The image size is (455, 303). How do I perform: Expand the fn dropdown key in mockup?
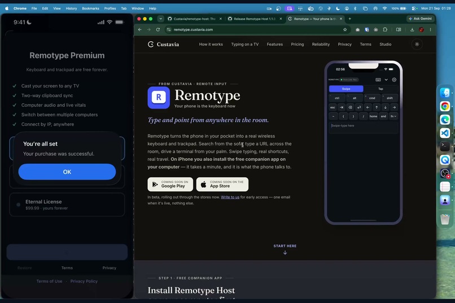coord(393,116)
